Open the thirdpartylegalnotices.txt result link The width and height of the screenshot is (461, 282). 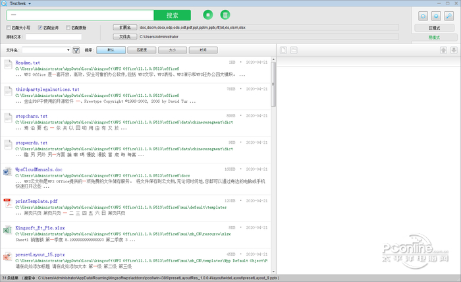47,90
